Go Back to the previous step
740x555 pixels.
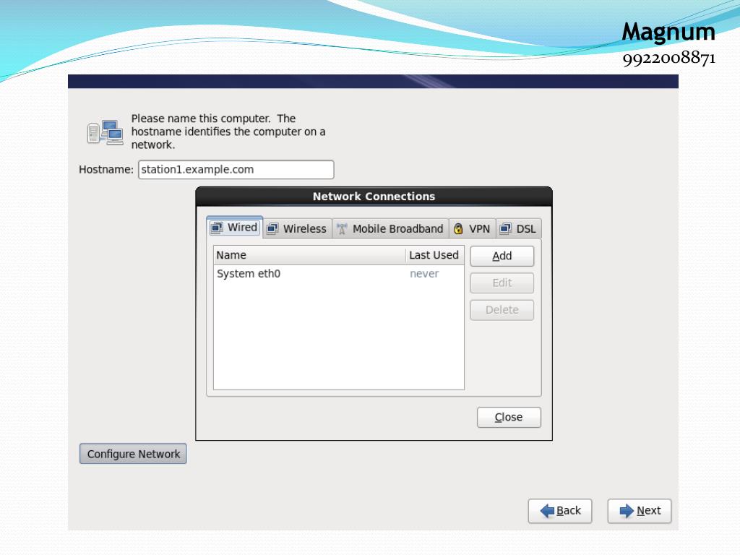[x=560, y=511]
